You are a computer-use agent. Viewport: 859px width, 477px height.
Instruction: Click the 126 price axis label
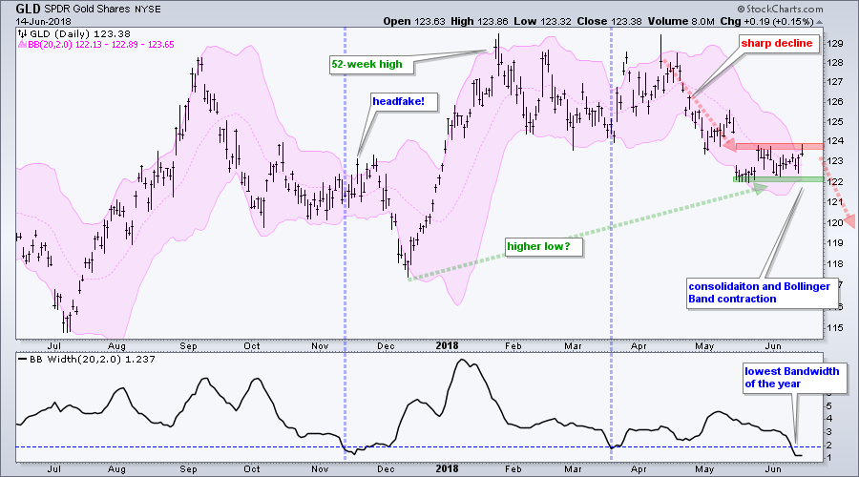click(835, 102)
